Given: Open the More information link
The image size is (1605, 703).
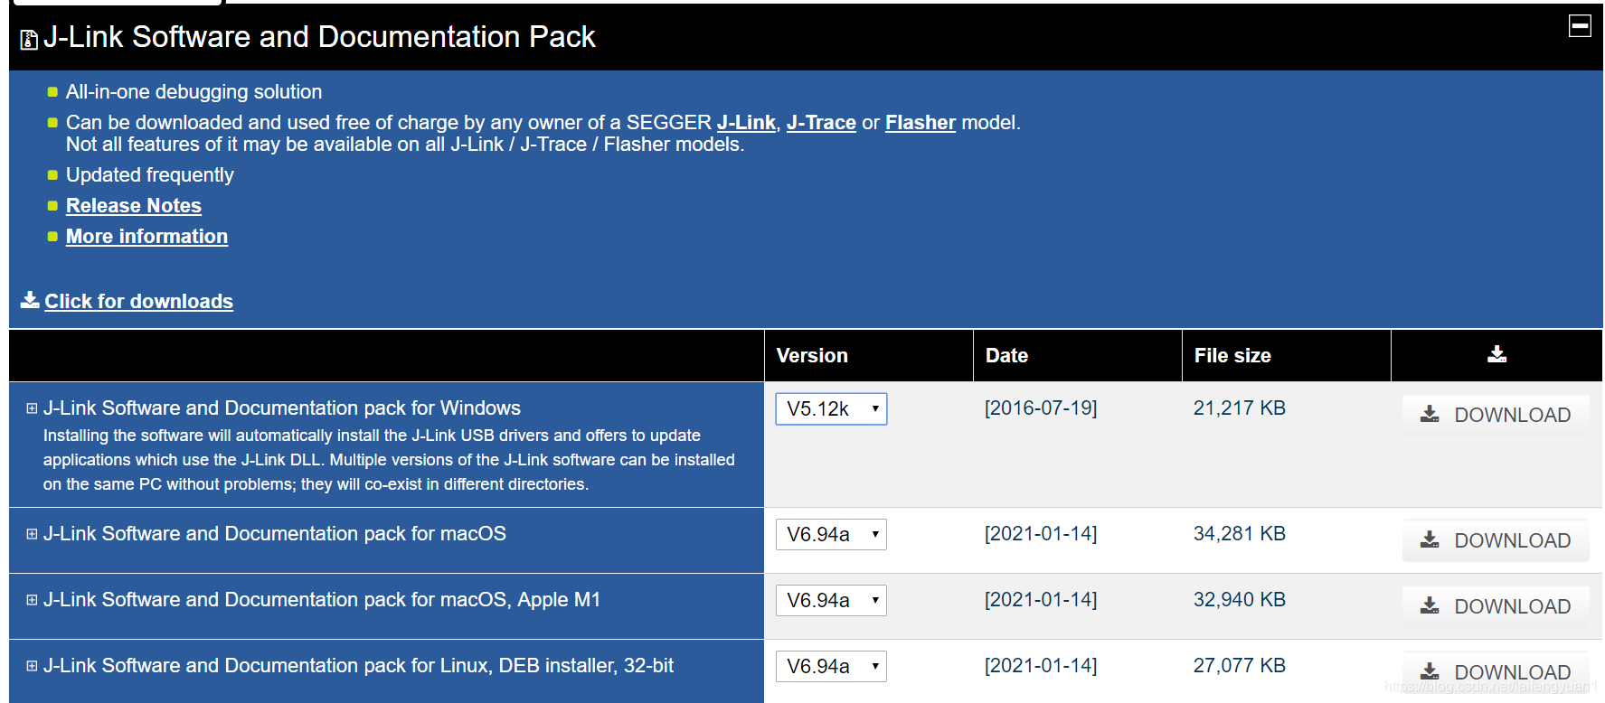Looking at the screenshot, I should click(146, 237).
